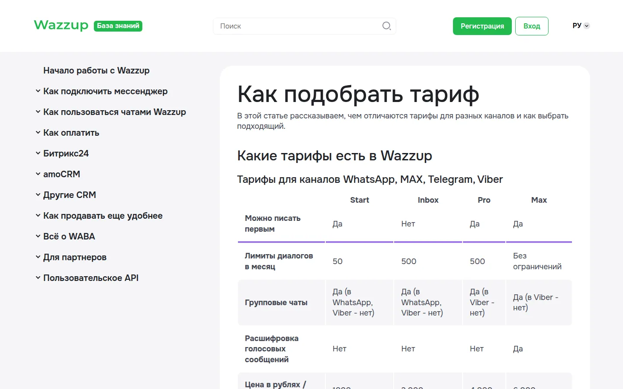The width and height of the screenshot is (623, 389).
Task: Open the РУ language dropdown
Action: (x=581, y=26)
